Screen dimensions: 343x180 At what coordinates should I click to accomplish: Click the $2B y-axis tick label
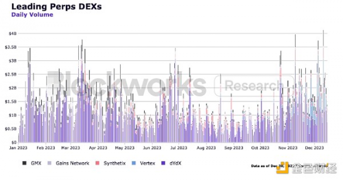(12, 88)
